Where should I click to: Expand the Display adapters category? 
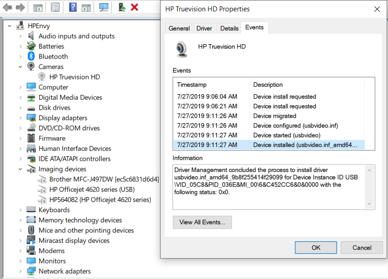click(20, 118)
